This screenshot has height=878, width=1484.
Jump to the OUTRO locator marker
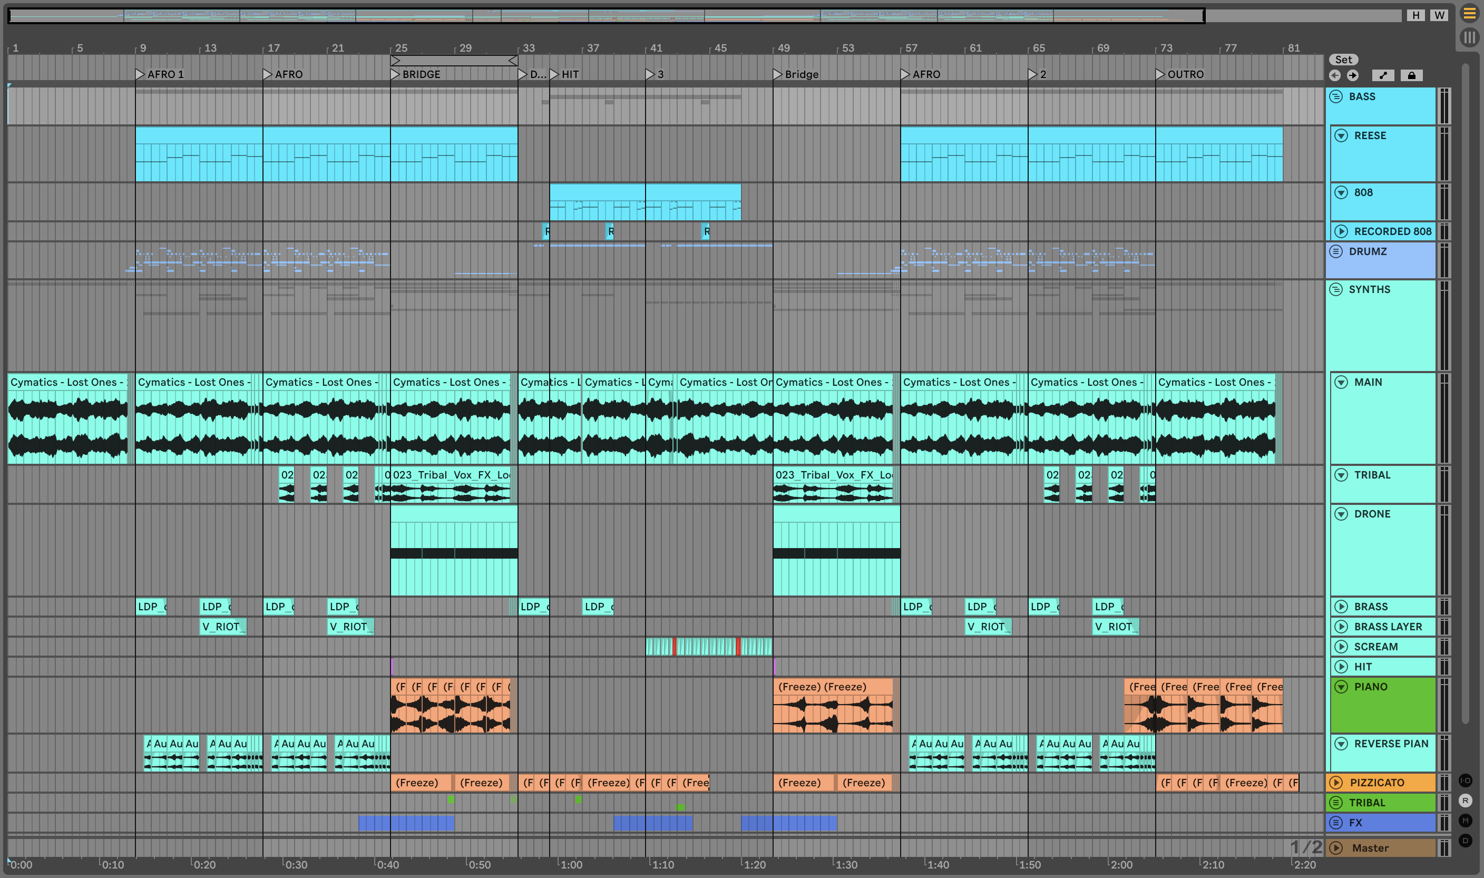1160,74
